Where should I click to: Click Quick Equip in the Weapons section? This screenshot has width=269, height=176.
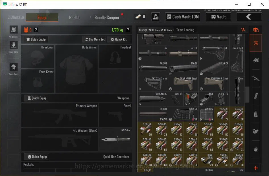point(36,98)
